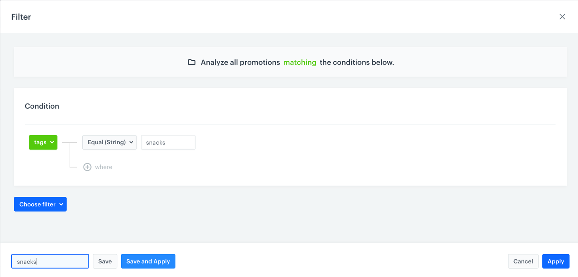
Task: Click the Filter dialog title
Action: pos(21,17)
